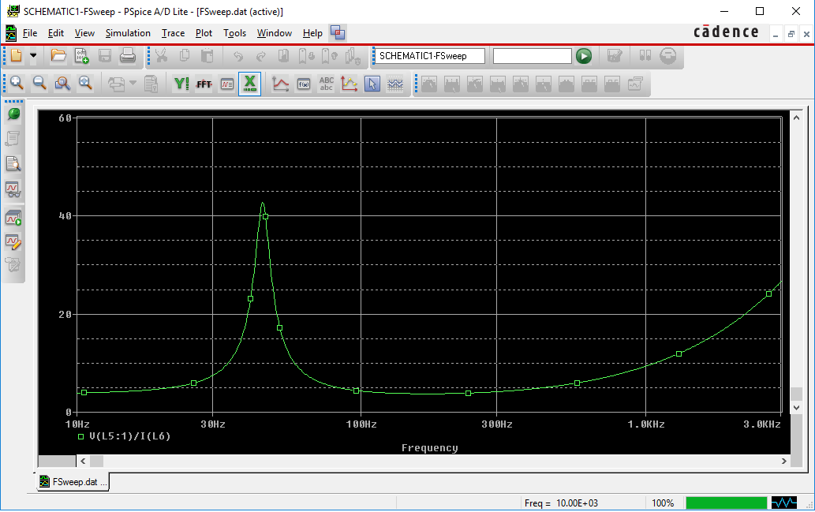The width and height of the screenshot is (815, 512).
Task: Click the plot vertical scroll down arrow
Action: (x=796, y=408)
